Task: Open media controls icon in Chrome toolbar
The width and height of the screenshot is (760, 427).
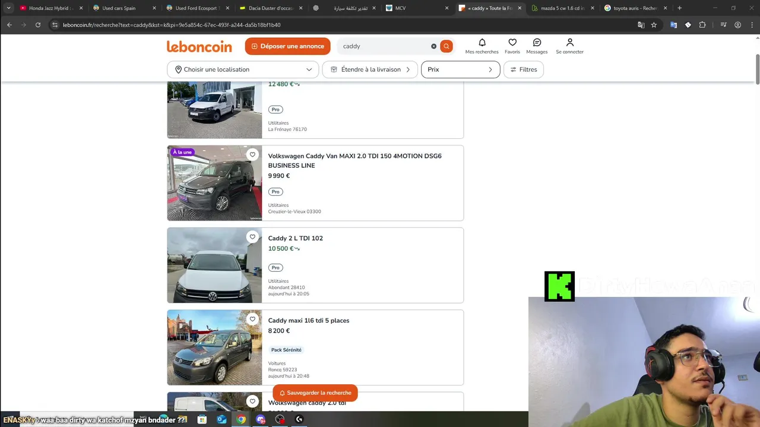Action: coord(723,25)
